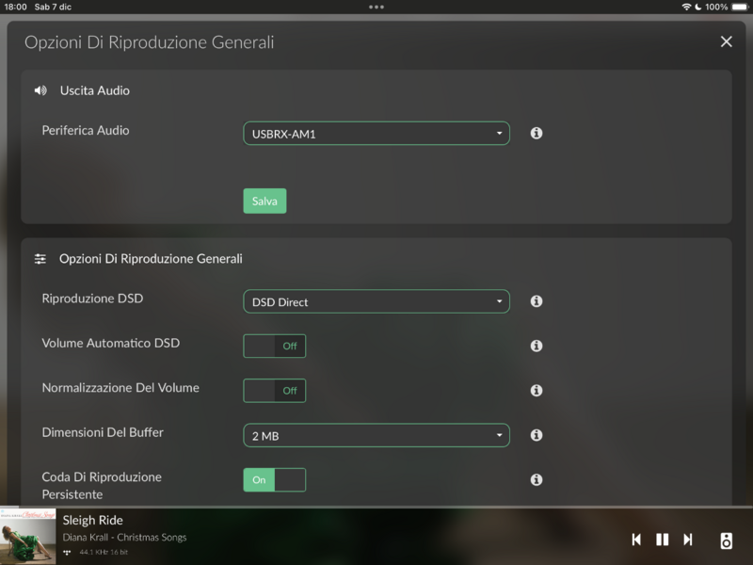The height and width of the screenshot is (565, 753).
Task: Skip to the next track
Action: [688, 540]
